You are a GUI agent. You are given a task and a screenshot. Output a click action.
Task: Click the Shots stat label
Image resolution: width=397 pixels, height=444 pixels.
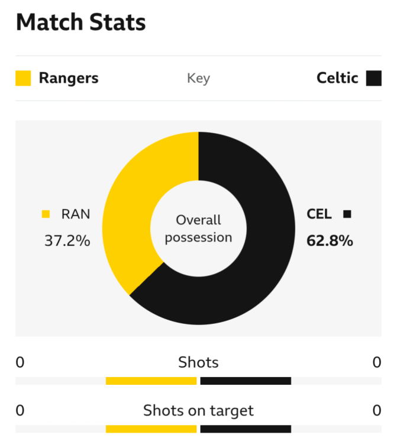pyautogui.click(x=198, y=362)
